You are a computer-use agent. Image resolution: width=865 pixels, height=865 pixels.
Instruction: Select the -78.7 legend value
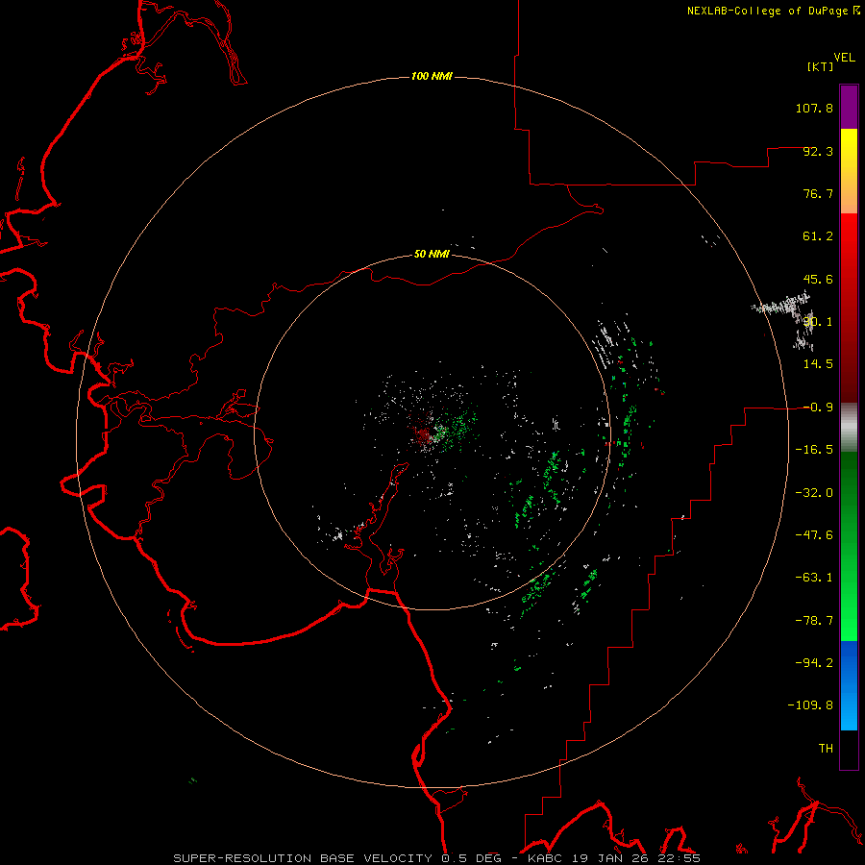814,621
